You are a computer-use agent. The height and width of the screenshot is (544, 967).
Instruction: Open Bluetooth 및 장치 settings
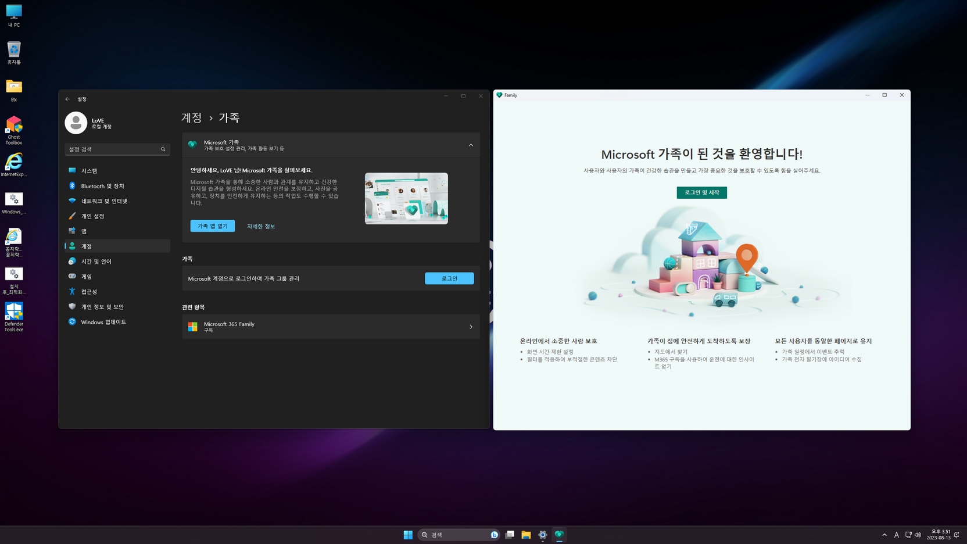pyautogui.click(x=117, y=186)
